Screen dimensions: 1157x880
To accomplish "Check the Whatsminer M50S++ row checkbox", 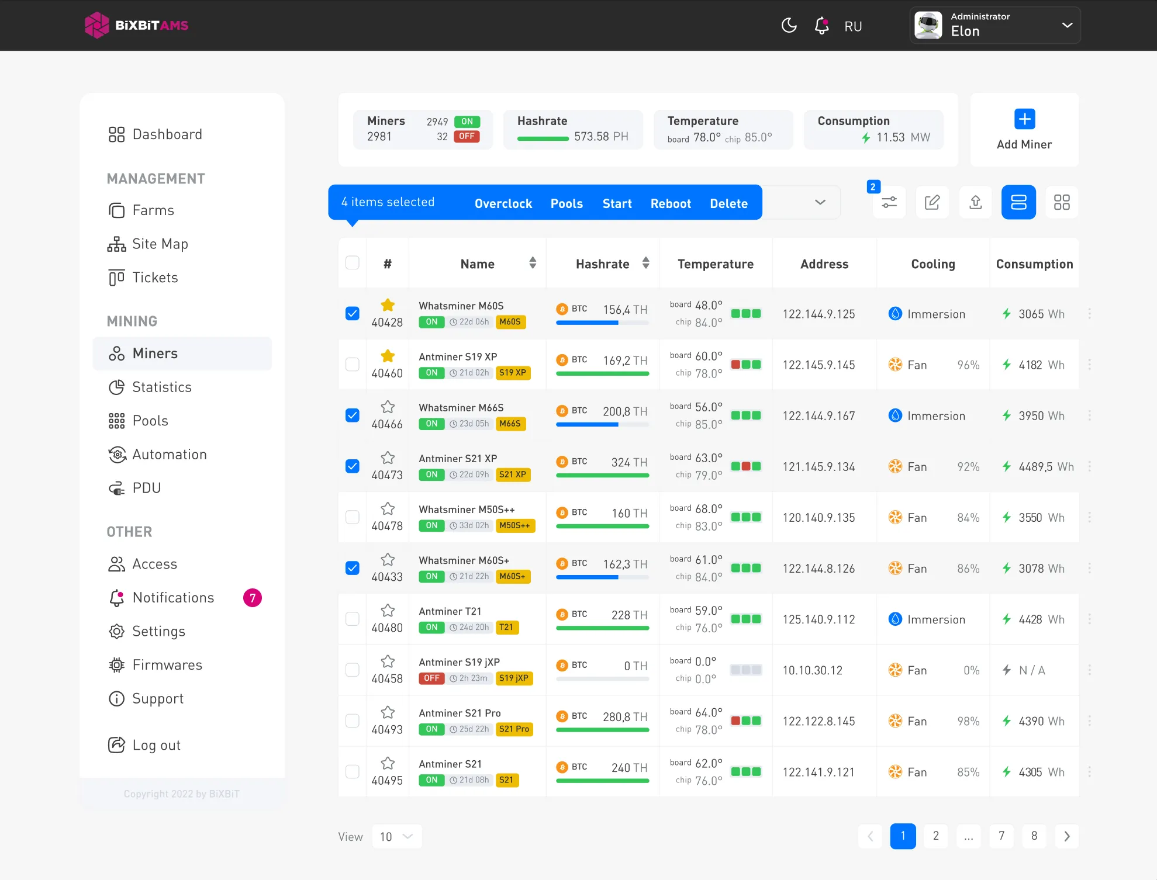I will click(353, 517).
